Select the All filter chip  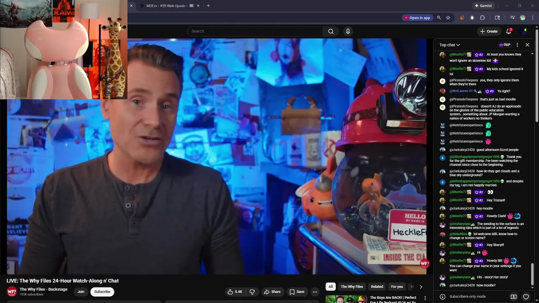click(331, 287)
